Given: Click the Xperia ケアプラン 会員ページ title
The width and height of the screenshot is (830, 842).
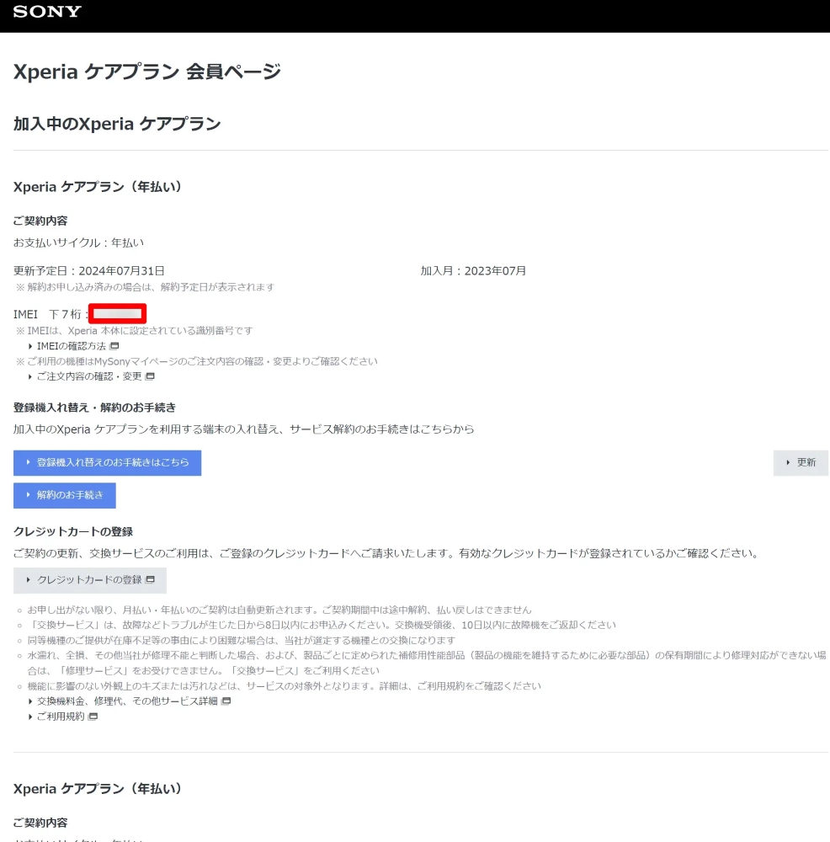Looking at the screenshot, I should point(147,72).
